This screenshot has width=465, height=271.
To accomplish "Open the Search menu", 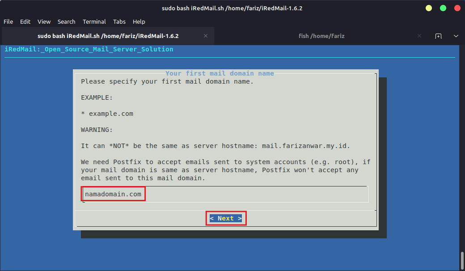I will coord(66,21).
